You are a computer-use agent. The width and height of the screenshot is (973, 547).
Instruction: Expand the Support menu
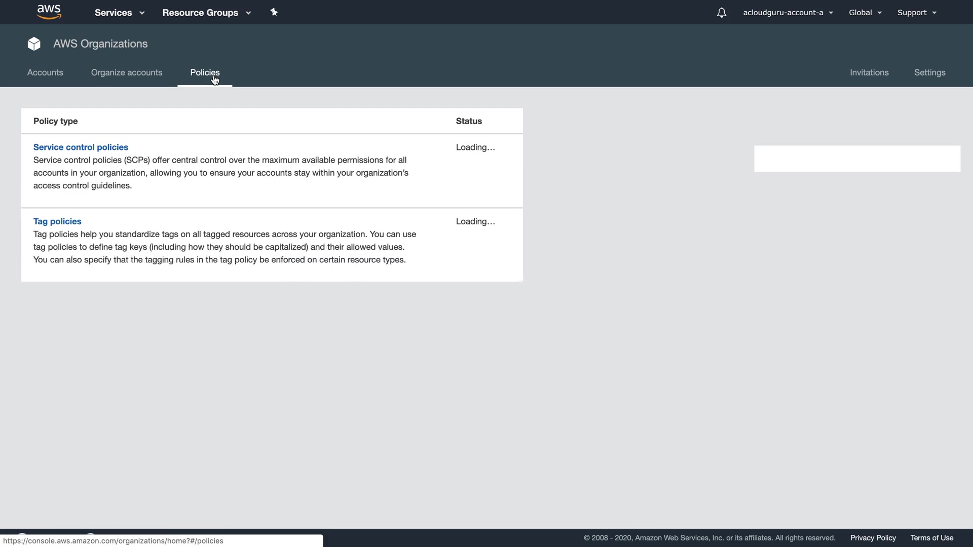tap(917, 13)
